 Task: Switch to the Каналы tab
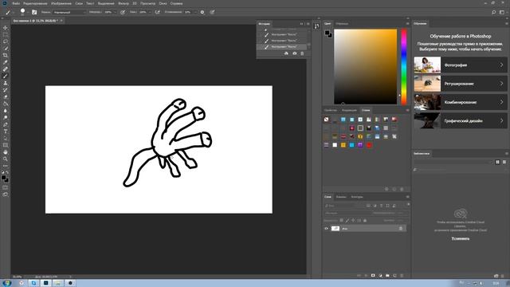click(341, 197)
